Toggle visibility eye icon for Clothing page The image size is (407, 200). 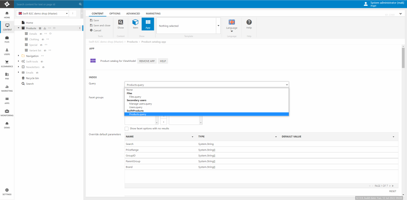click(x=43, y=39)
